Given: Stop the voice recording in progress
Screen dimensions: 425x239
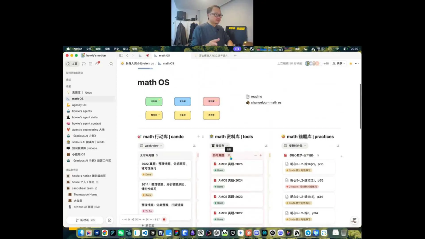Looking at the screenshot, I should pos(164,219).
